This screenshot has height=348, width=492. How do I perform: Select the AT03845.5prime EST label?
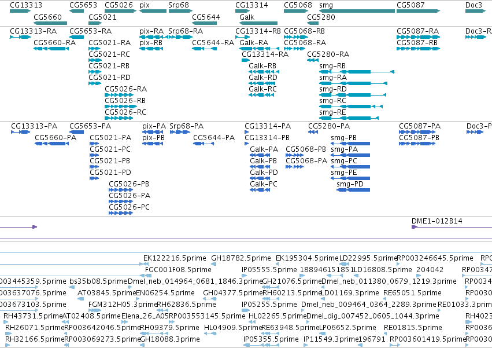click(107, 293)
